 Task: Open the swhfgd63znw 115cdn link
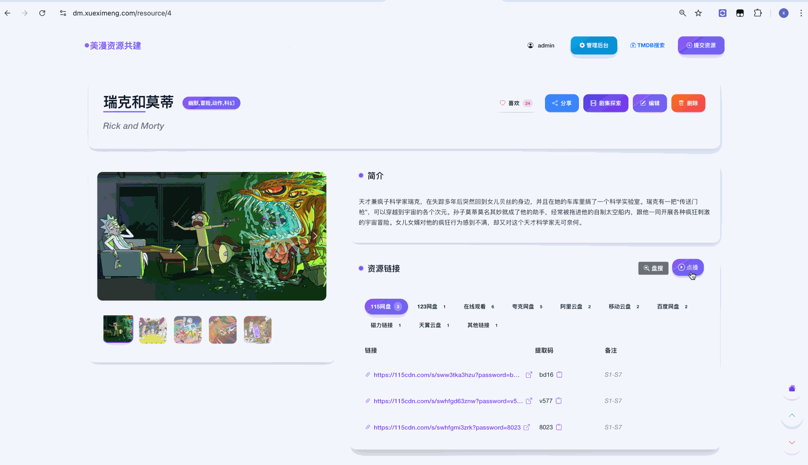click(x=448, y=401)
